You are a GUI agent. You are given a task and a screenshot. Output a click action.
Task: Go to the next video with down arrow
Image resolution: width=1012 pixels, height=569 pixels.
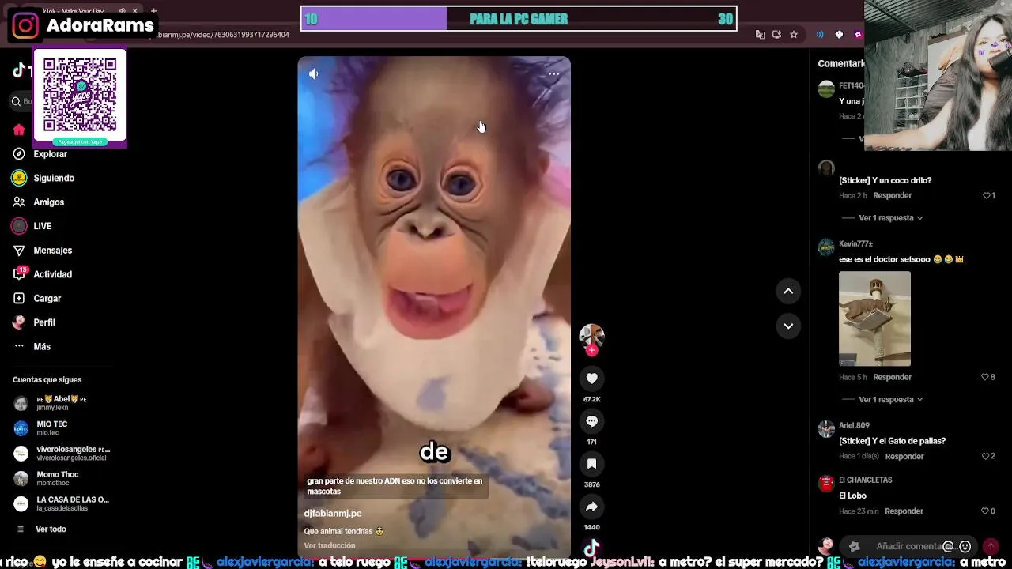pos(788,326)
